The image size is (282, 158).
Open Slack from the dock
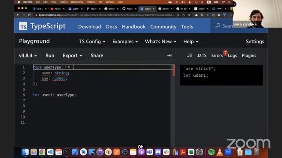tap(166, 152)
